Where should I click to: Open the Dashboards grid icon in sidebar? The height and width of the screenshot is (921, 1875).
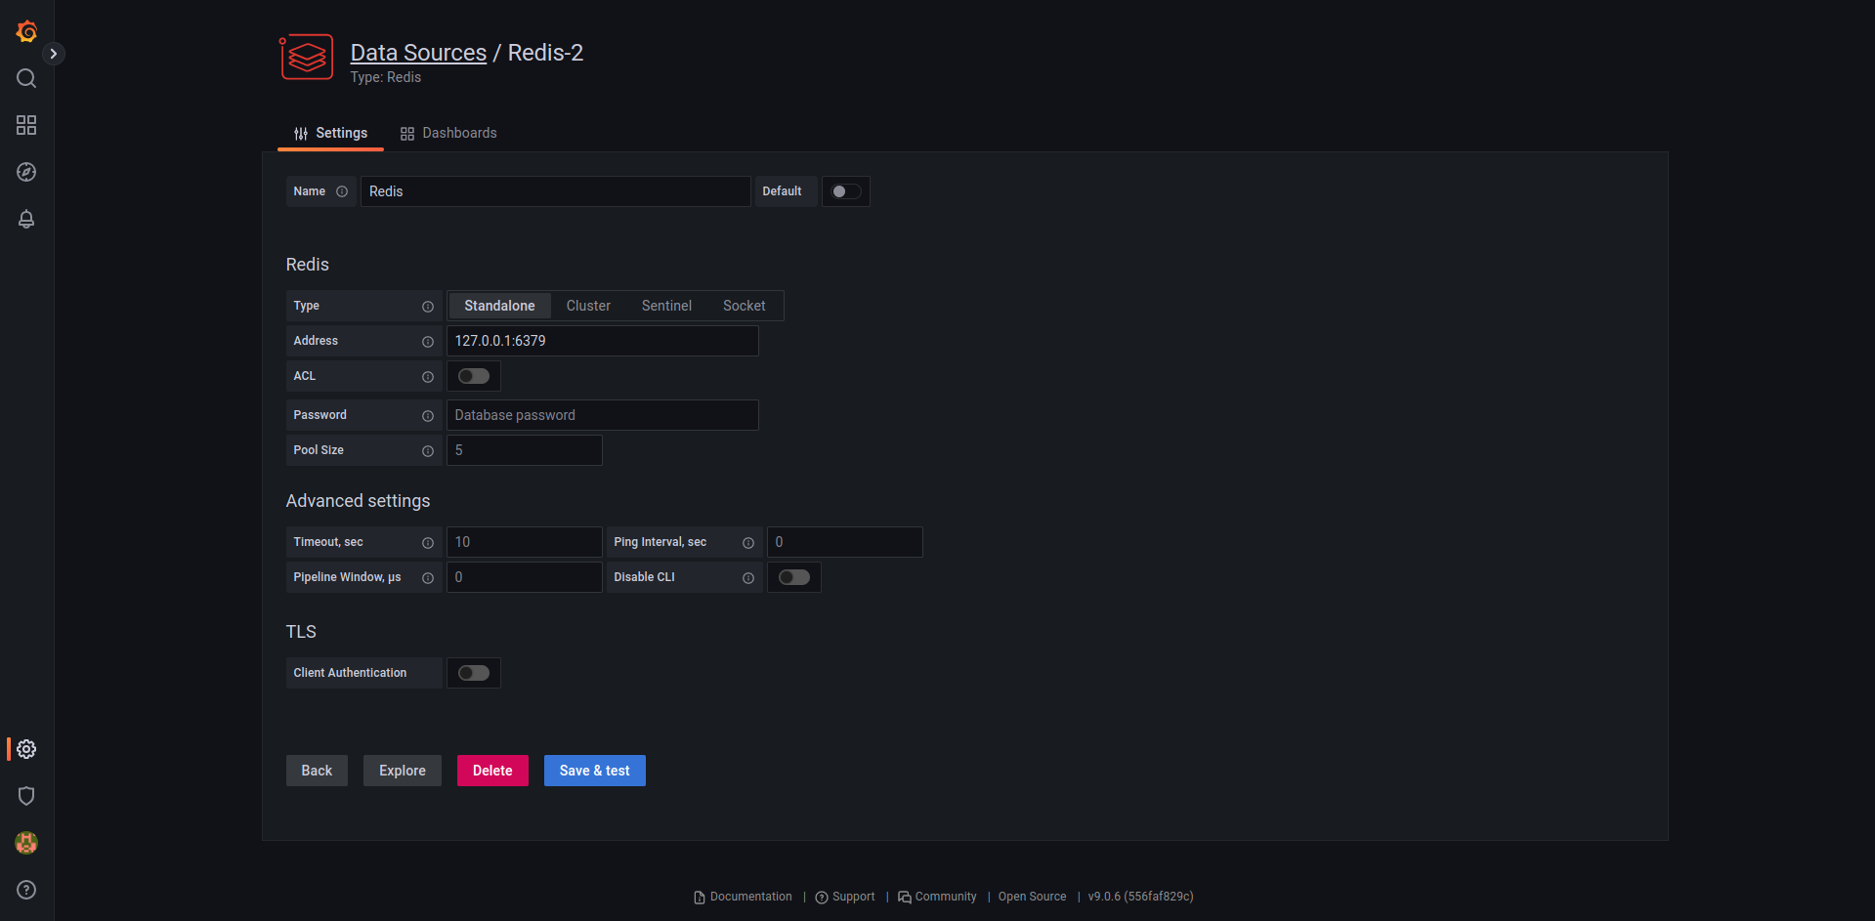pos(26,125)
